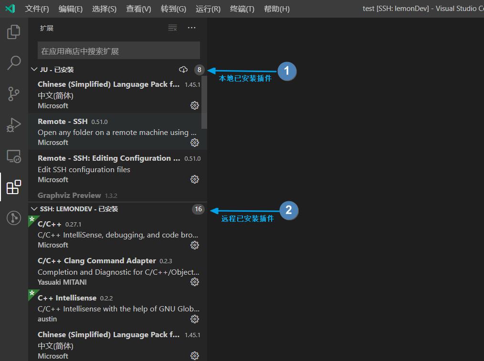The height and width of the screenshot is (361, 484).
Task: Open gear for Remote - SSH: Editing Configuration
Action: pyautogui.click(x=194, y=179)
